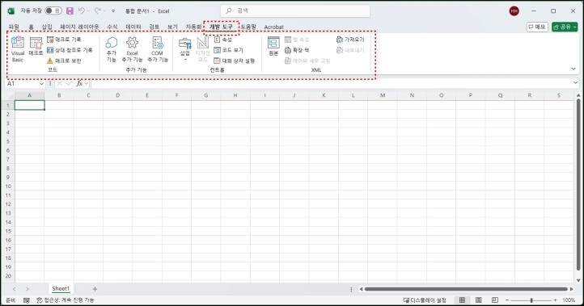Screen dimensions: 584x306
Task: Redo the last action
Action: [x=98, y=10]
